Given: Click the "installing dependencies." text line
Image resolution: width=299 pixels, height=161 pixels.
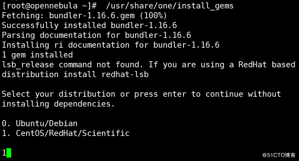Looking at the screenshot, I should coord(58,104).
